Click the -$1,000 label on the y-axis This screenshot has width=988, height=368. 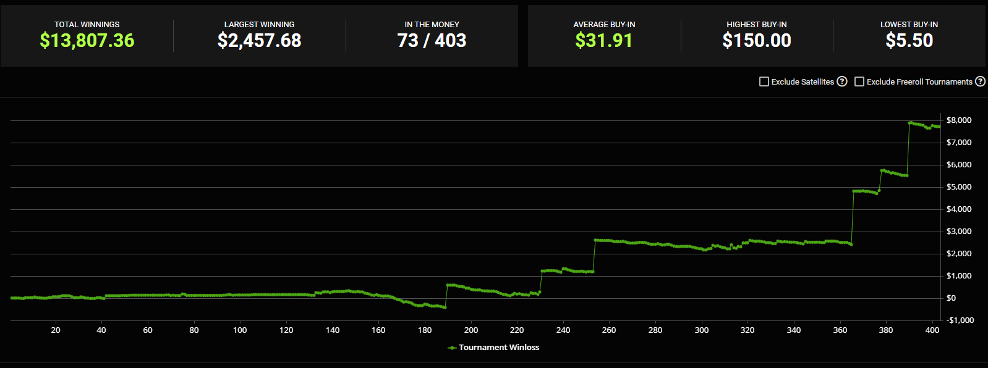(x=960, y=320)
